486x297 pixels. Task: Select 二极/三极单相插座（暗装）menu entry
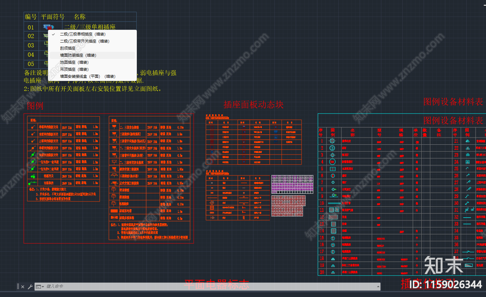pyautogui.click(x=92, y=34)
